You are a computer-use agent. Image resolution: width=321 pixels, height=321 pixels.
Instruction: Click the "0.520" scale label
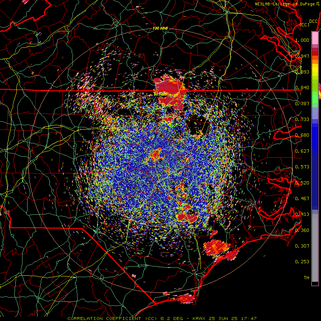[302, 183]
